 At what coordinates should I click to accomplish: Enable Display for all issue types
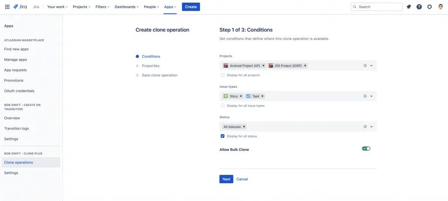coord(223,106)
